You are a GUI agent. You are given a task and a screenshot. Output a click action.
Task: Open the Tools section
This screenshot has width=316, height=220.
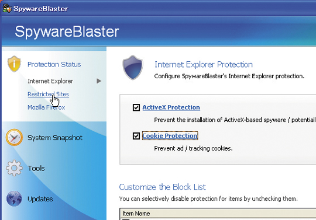coord(36,168)
